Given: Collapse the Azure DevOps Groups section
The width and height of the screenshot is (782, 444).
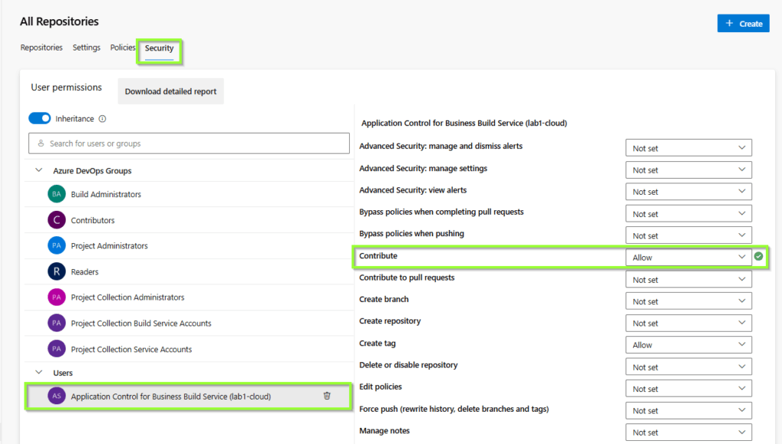Looking at the screenshot, I should pos(38,171).
